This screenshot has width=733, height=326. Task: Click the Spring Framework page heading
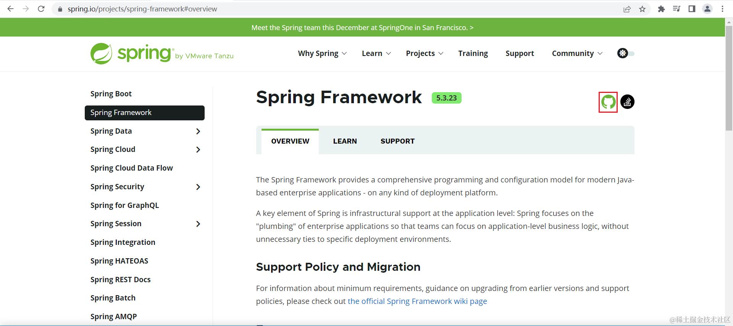point(339,97)
